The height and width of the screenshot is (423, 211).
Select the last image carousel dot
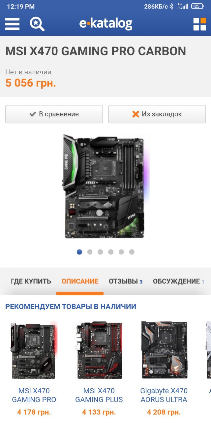(x=132, y=252)
